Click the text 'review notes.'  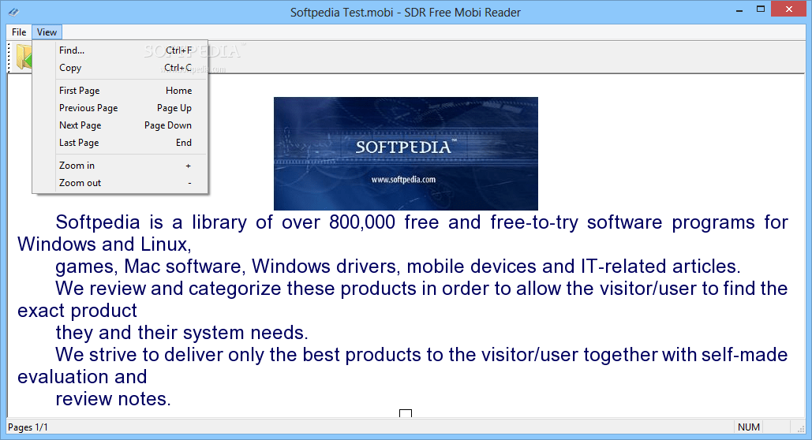[x=113, y=399]
